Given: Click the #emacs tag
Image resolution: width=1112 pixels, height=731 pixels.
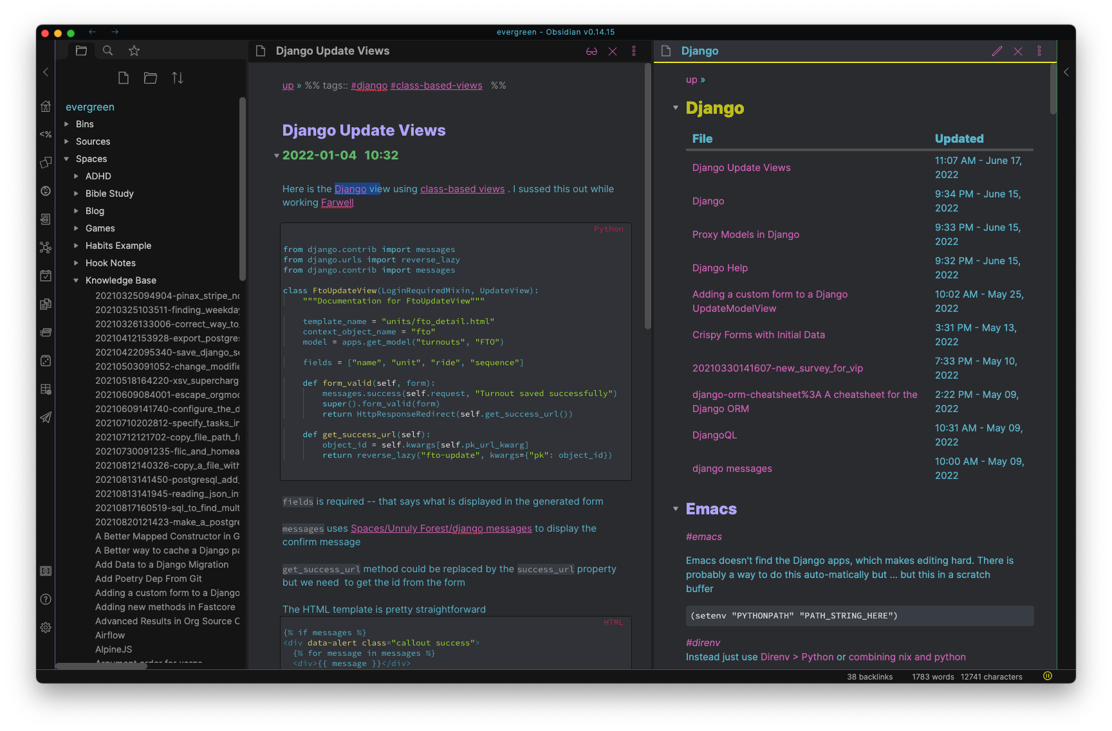Looking at the screenshot, I should 703,537.
